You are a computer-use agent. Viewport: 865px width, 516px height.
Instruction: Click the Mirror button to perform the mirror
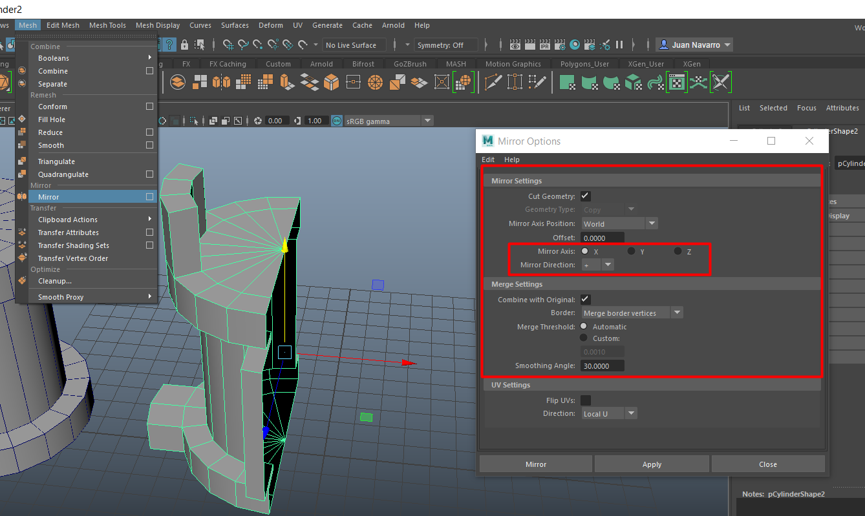535,464
